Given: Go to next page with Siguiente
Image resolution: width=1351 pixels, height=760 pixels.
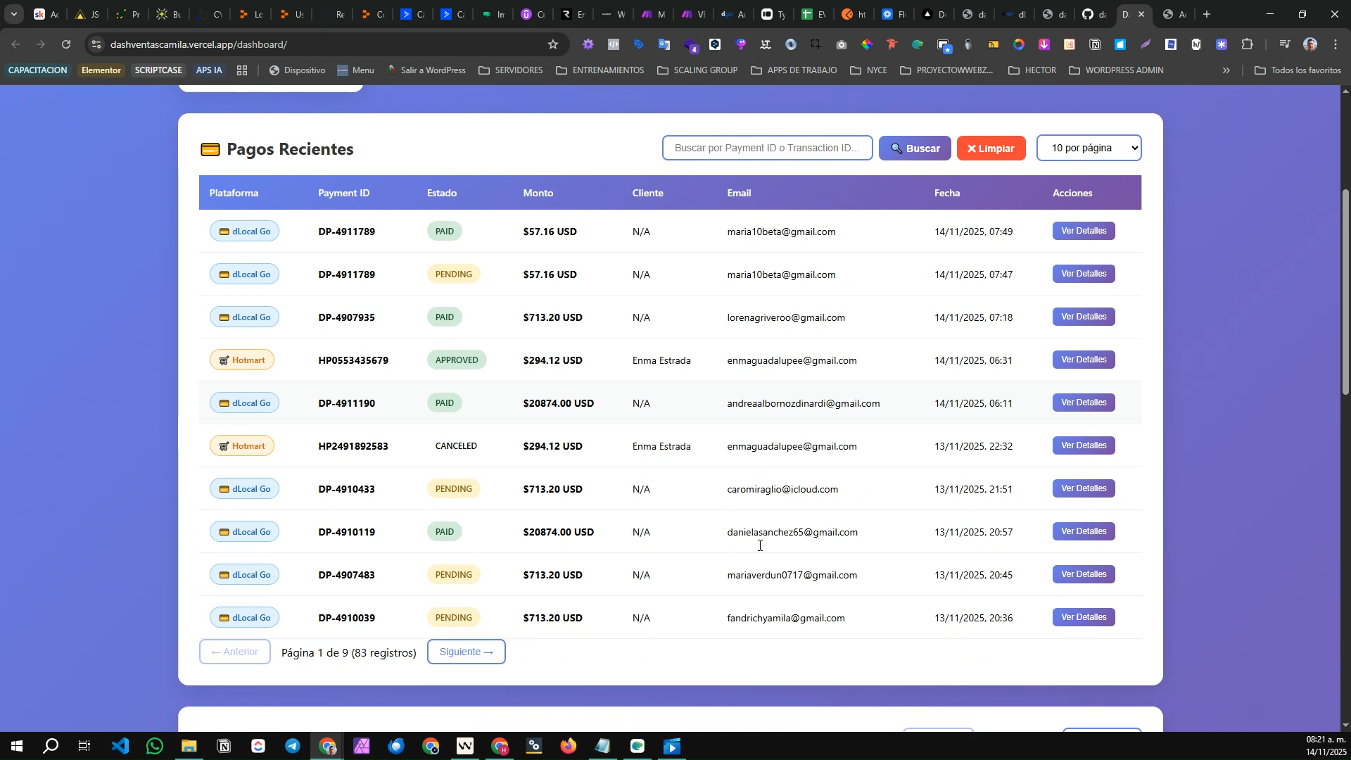Looking at the screenshot, I should (466, 652).
